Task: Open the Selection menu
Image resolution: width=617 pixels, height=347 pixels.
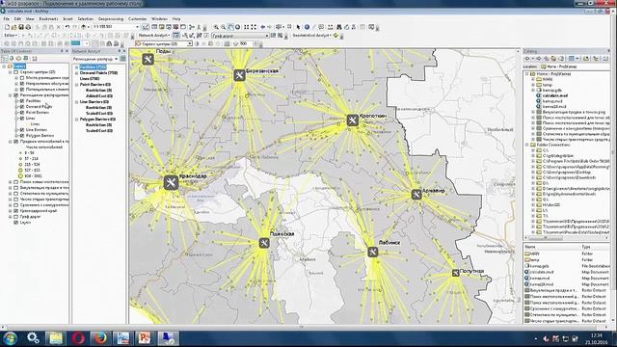Action: point(86,19)
